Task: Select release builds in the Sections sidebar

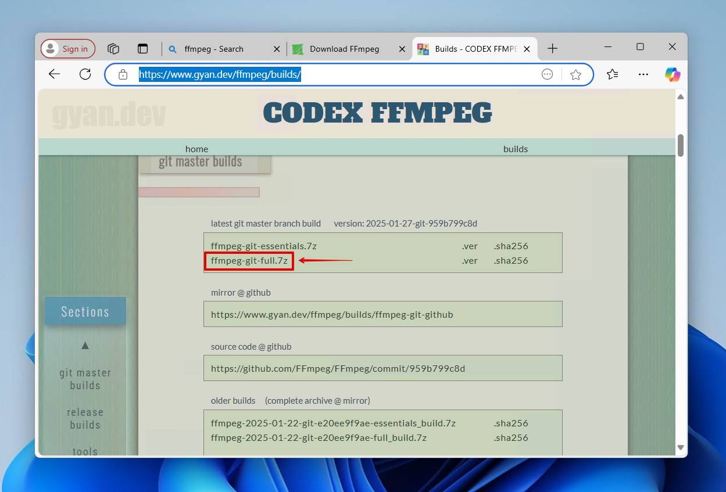Action: coord(85,418)
